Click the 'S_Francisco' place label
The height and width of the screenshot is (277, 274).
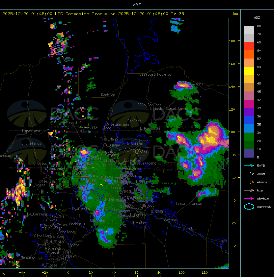[x=118, y=125]
